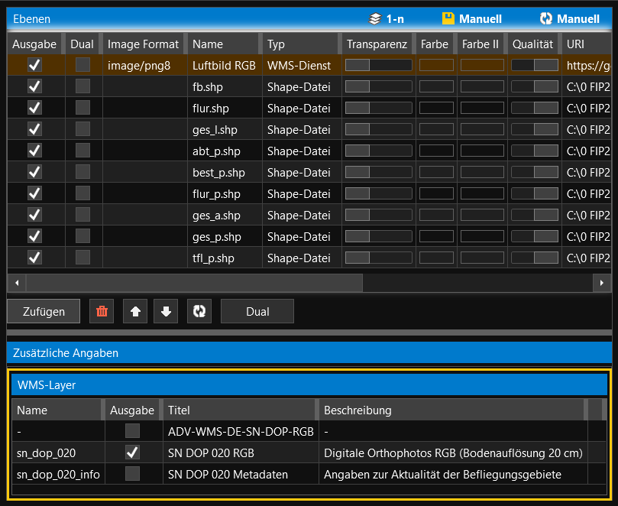Collapse the Ebenen panel header
This screenshot has height=506, width=618.
(183, 18)
